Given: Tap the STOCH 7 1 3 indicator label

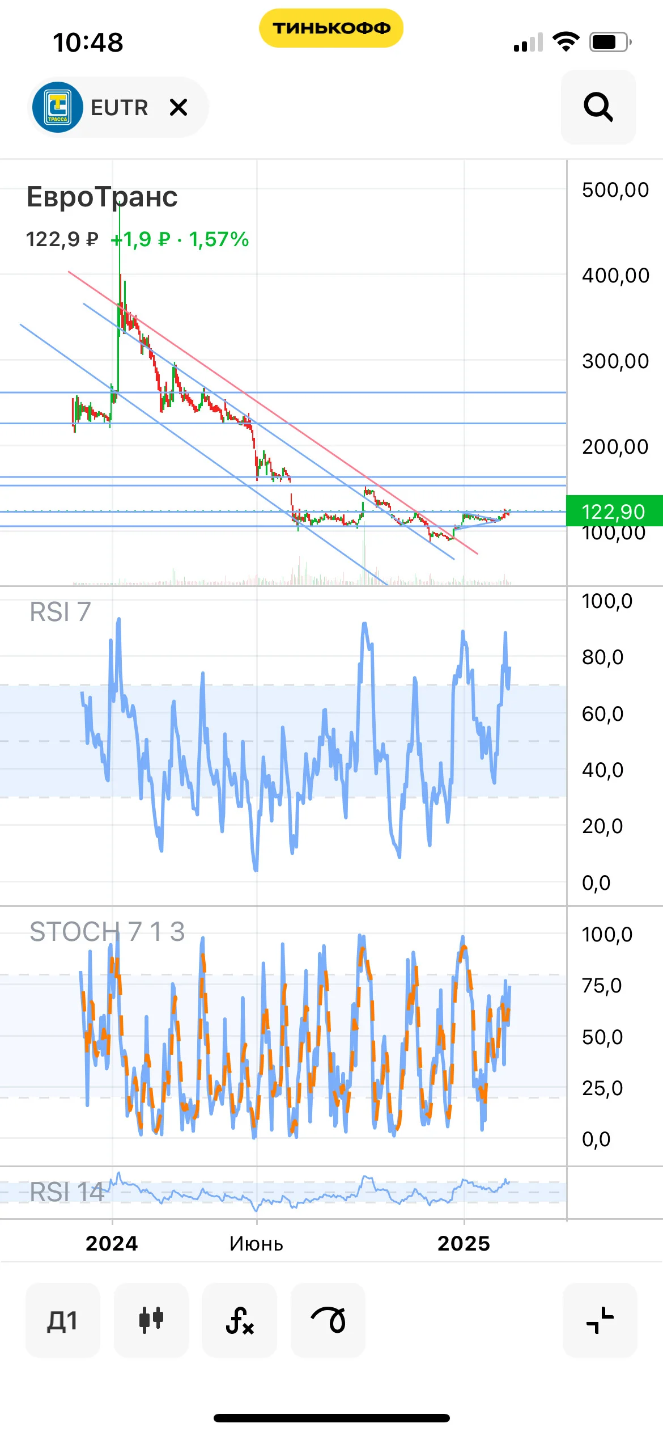Looking at the screenshot, I should [107, 931].
